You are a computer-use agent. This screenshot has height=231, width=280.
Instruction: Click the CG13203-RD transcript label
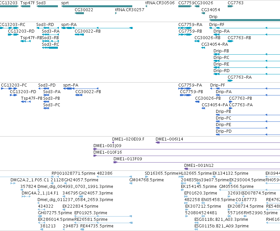click(21, 31)
